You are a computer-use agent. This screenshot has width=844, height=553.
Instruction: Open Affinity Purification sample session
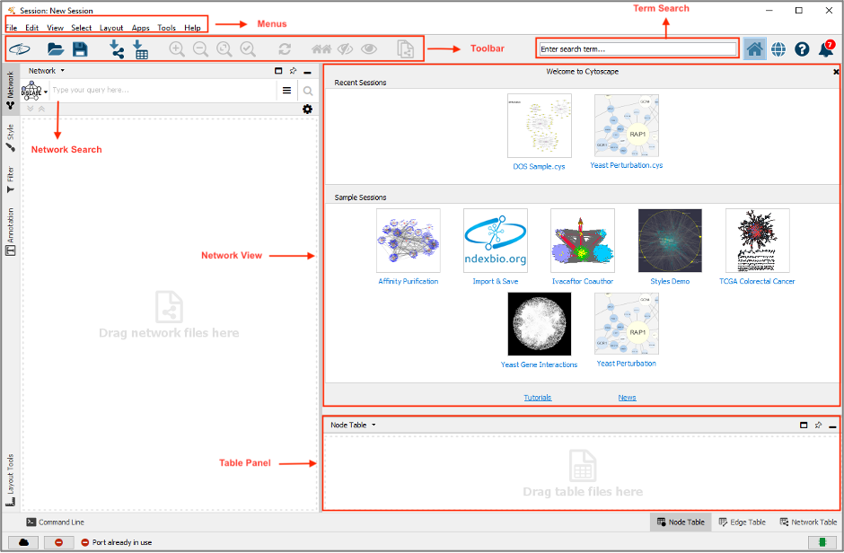point(408,248)
